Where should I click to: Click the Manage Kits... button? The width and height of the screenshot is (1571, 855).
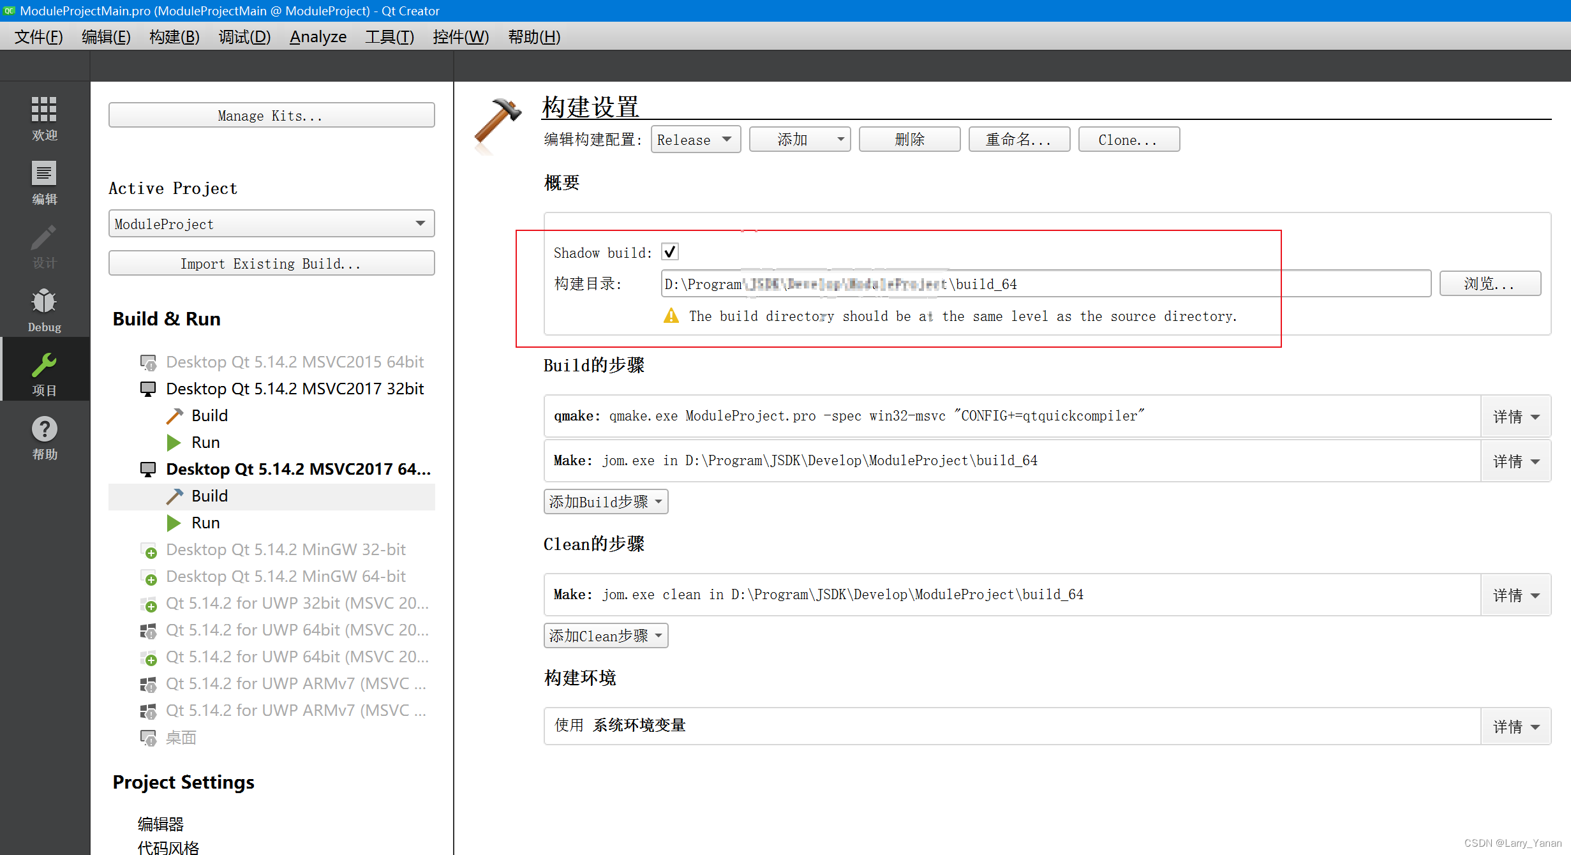click(x=271, y=115)
